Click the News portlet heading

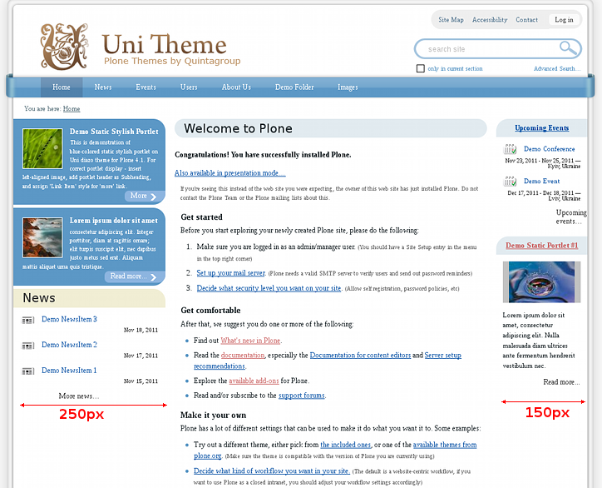39,298
